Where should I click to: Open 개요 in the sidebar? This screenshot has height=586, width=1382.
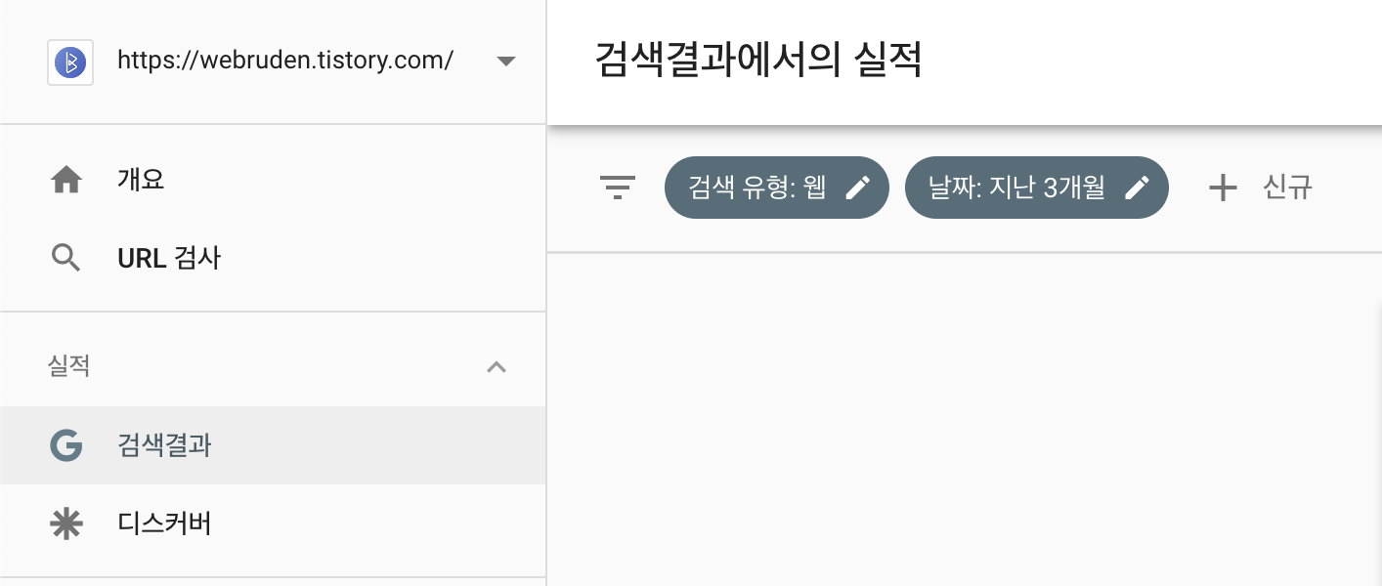[x=273, y=180]
